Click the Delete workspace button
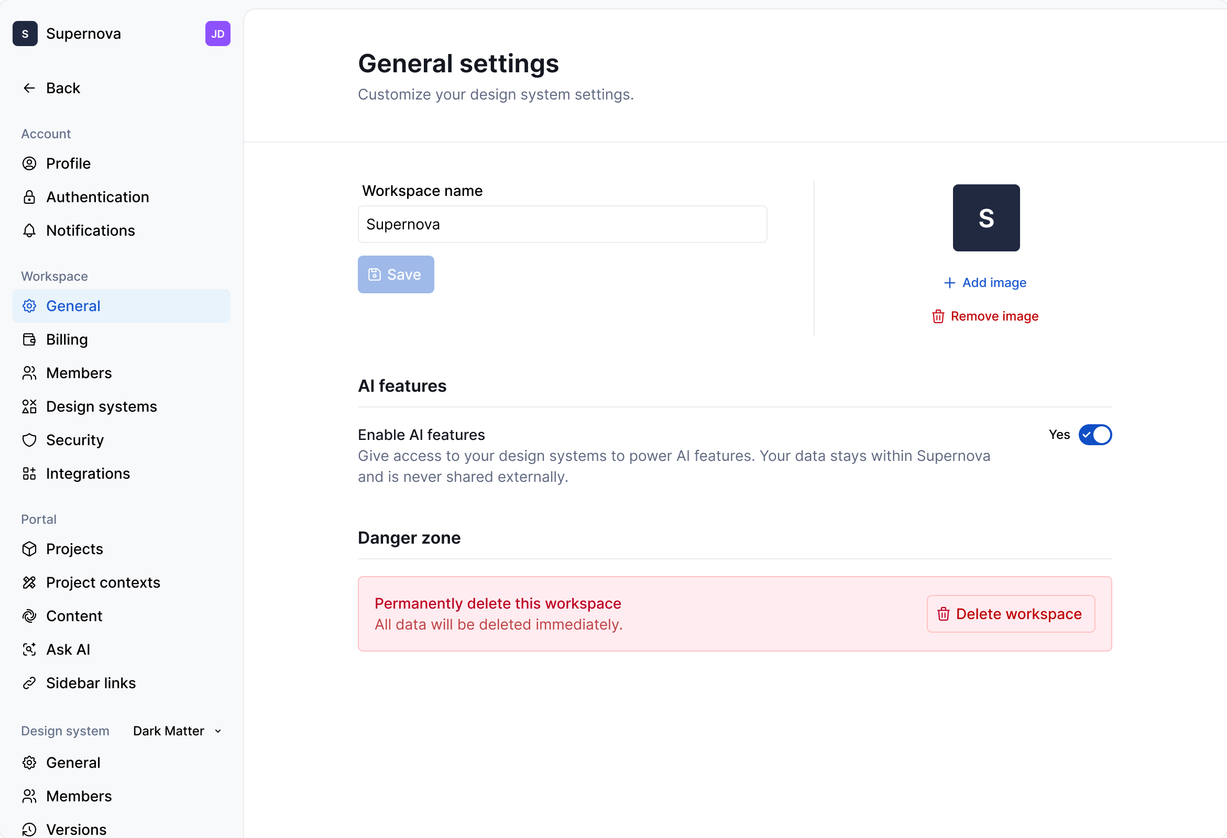This screenshot has height=838, width=1227. click(x=1010, y=613)
